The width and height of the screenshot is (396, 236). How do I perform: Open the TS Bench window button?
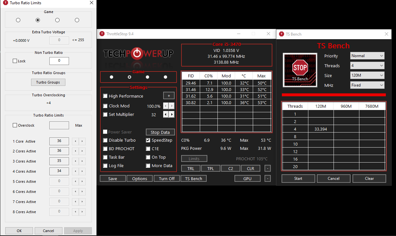point(194,179)
